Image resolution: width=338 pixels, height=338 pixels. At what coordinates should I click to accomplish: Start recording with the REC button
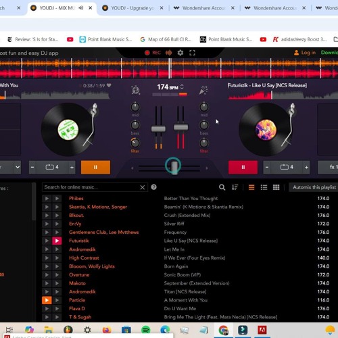(153, 53)
